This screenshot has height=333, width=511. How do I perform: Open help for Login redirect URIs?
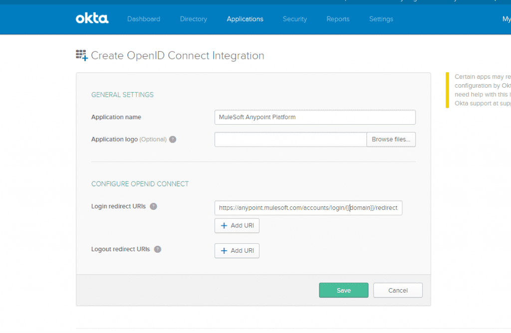click(x=153, y=206)
